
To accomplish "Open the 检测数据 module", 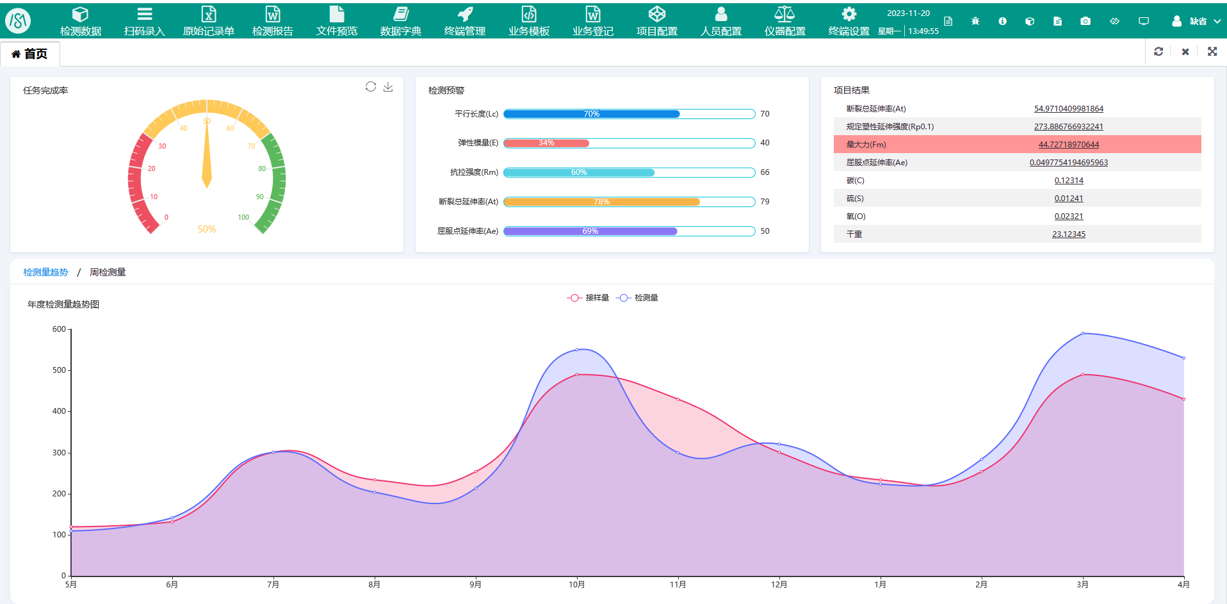I will 81,20.
